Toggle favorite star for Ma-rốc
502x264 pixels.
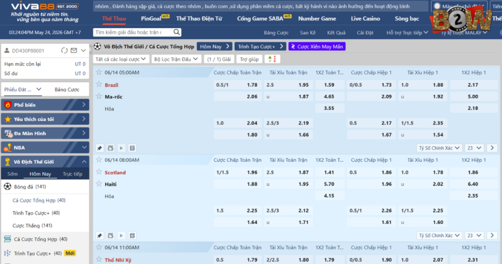[99, 96]
